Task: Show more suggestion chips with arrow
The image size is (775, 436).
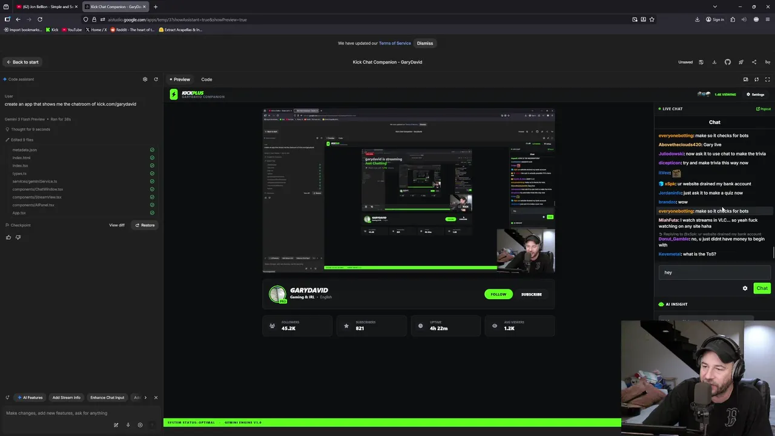Action: [145, 397]
